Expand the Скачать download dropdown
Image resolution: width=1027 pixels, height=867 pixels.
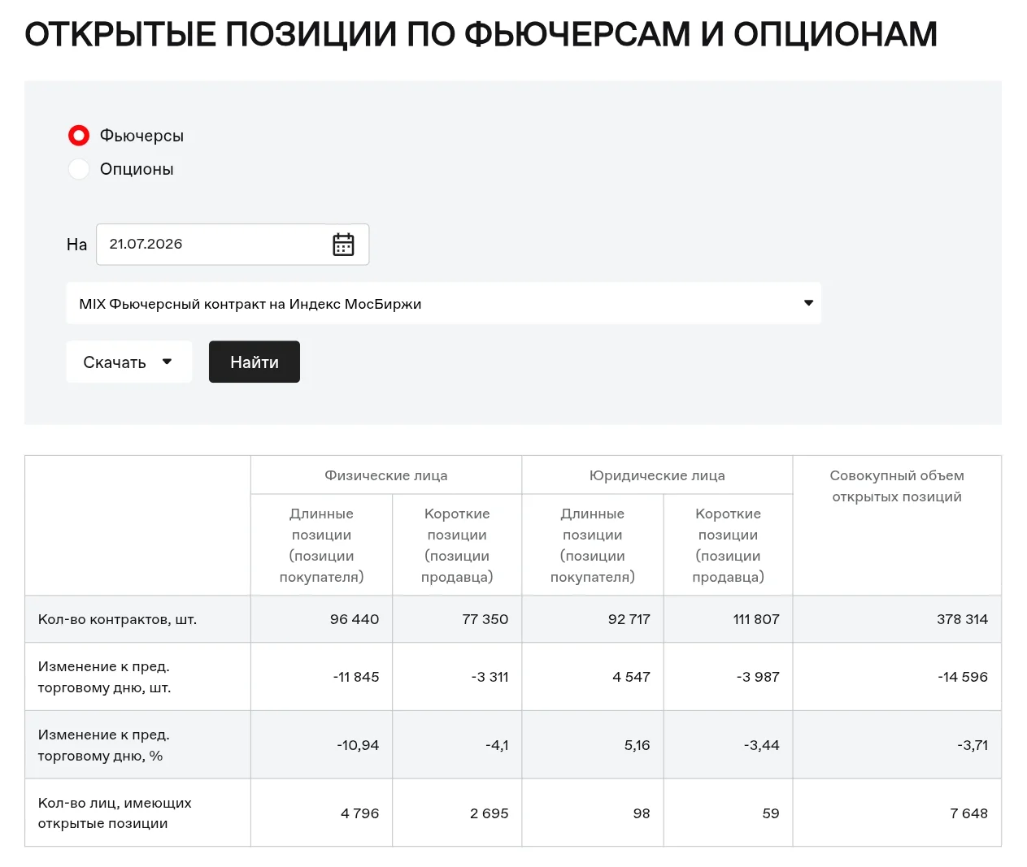tap(128, 362)
